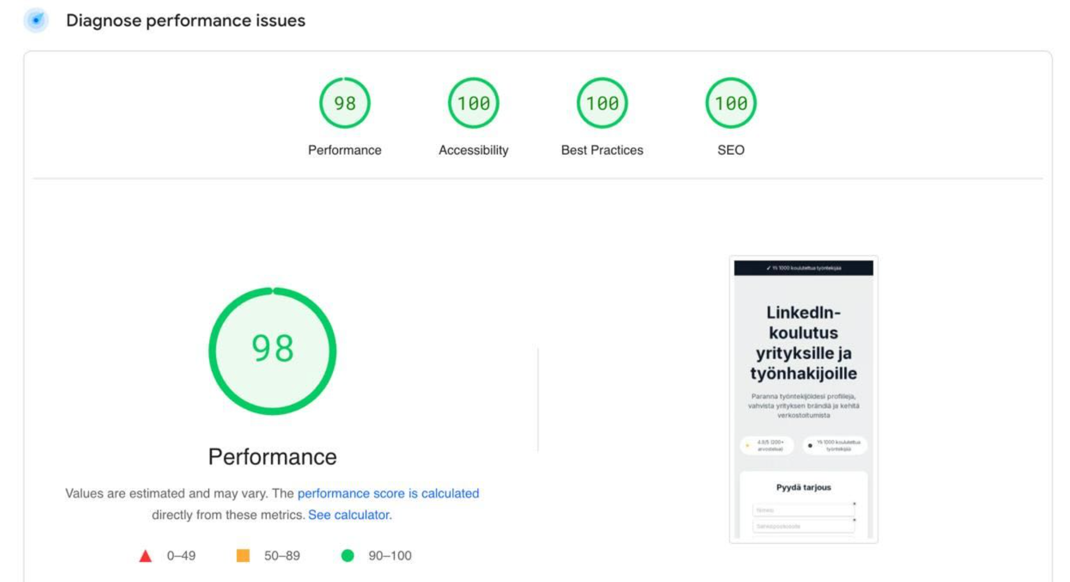Click the LinkedIn-koulutus page screenshot thumbnail
The image size is (1070, 582).
point(803,399)
